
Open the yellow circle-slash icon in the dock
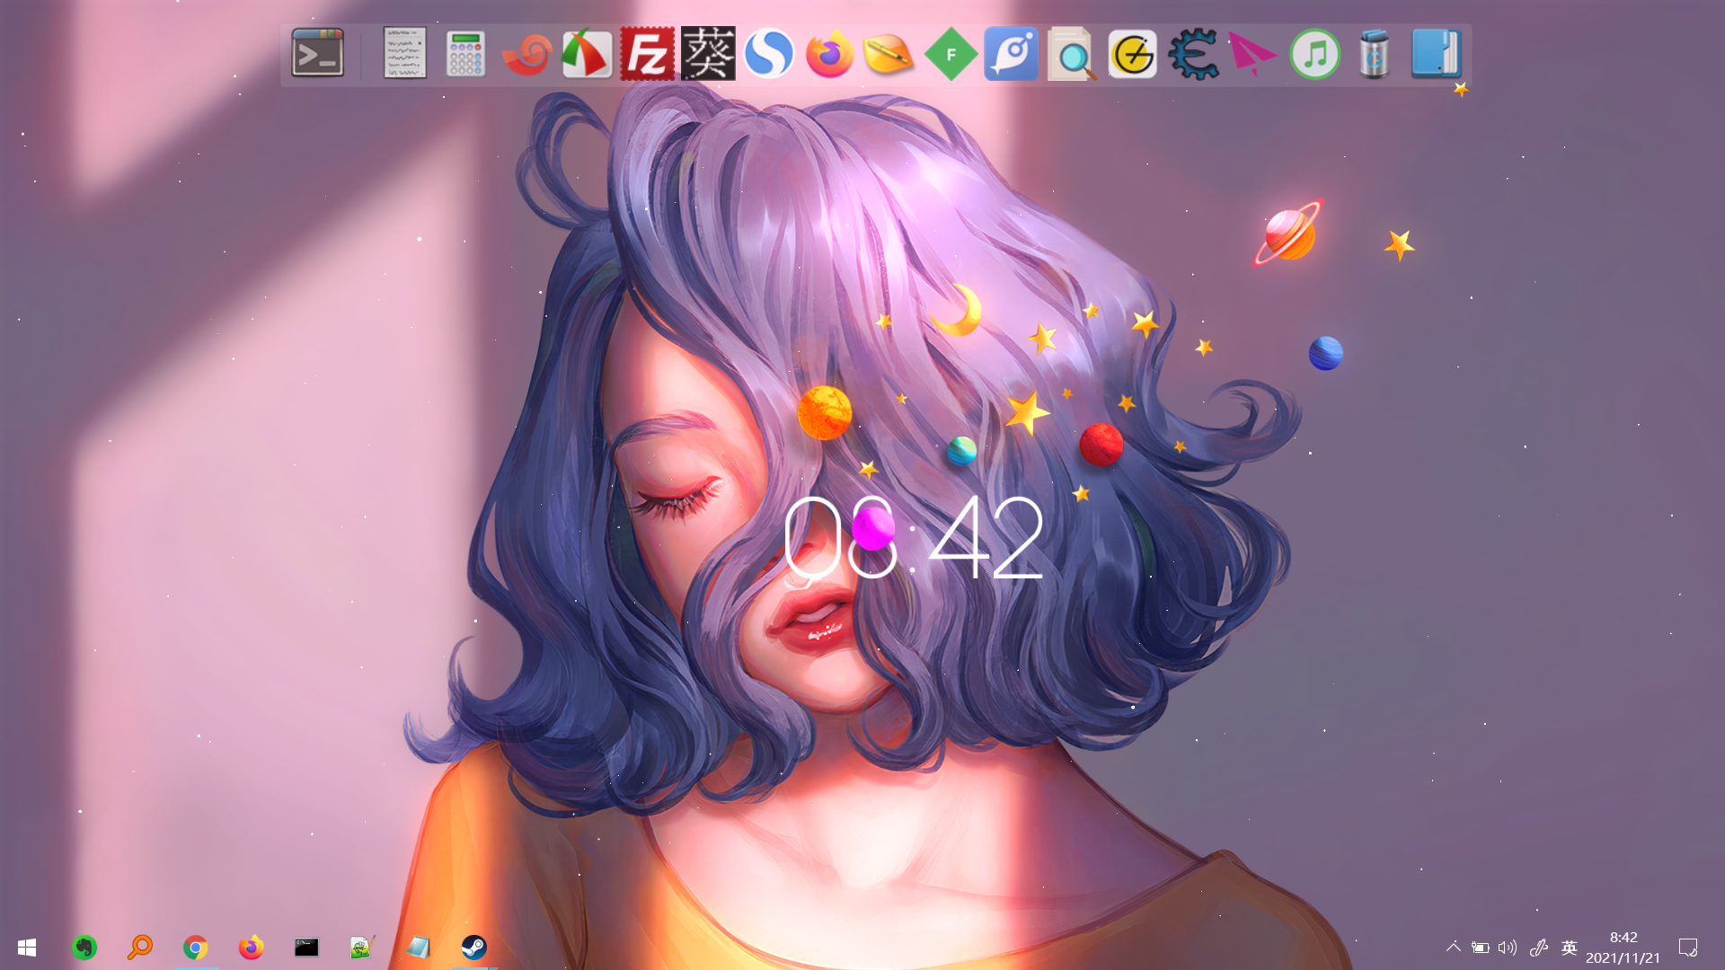point(1132,54)
